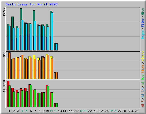
Task: Select day 24 on the x-axis
Action: (x=107, y=111)
